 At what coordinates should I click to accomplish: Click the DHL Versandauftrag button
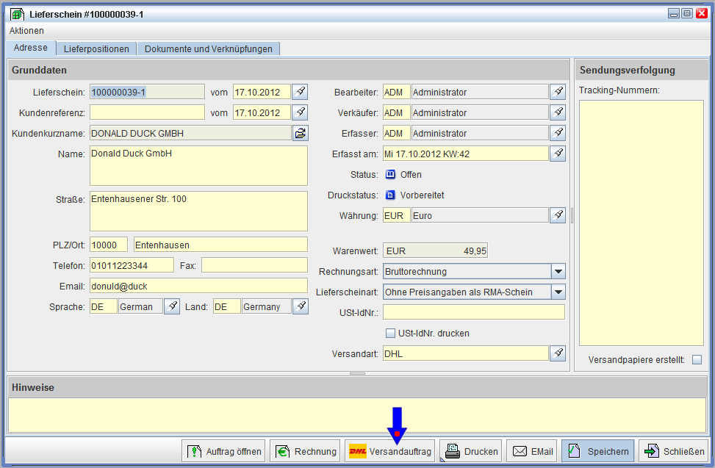(390, 451)
